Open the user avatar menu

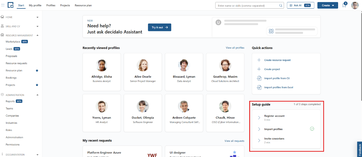pyautogui.click(x=355, y=5)
